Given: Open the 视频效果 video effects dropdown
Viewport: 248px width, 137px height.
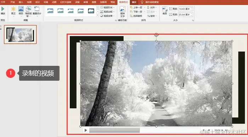Looking at the screenshot, I should (107, 16).
